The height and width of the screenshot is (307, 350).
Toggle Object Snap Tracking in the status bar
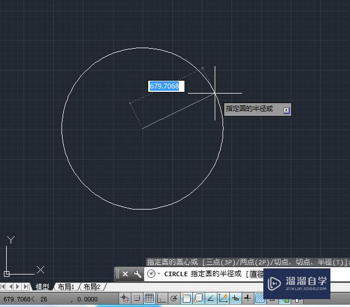(x=210, y=298)
